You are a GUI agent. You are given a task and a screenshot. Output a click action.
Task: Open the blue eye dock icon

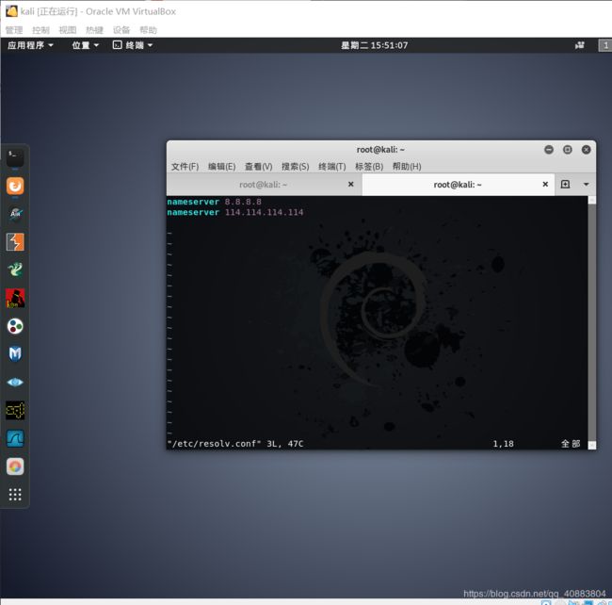[x=15, y=382]
